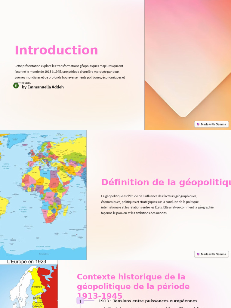Click the Finlande label on Europe map
This screenshot has width=231, height=308.
coord(37,287)
